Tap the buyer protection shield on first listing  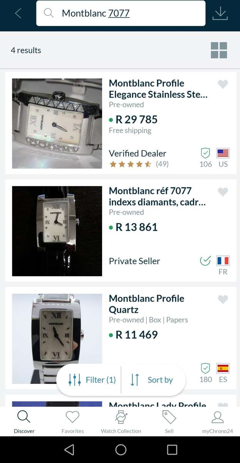205,153
